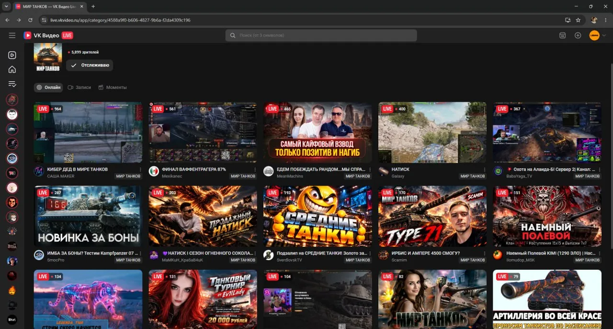
Task: Open the СРЕДНИЕ ТАНКИ stream thumbnail
Action: coord(318,216)
